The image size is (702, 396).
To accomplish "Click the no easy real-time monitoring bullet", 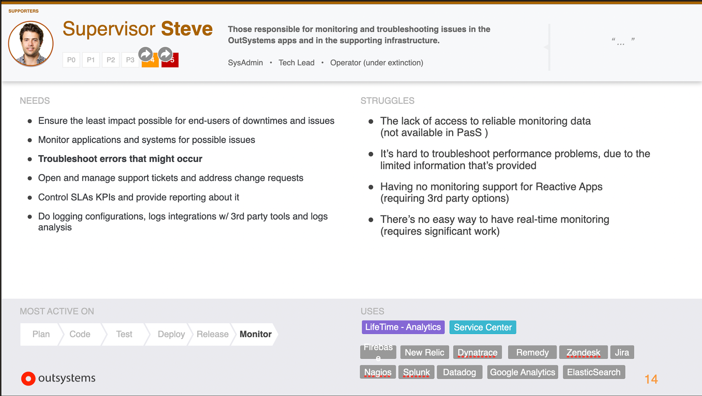I will coord(495,225).
